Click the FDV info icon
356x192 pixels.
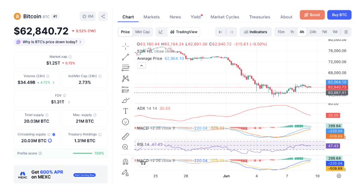(x=65, y=96)
